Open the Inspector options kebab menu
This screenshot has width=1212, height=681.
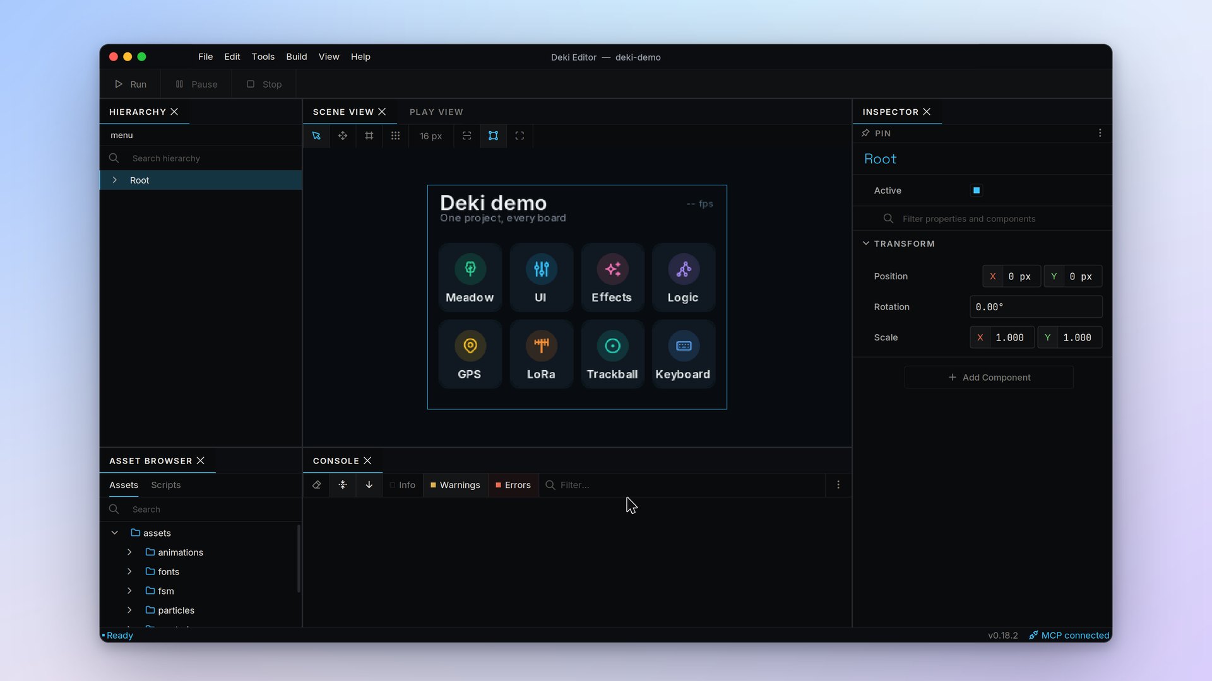1100,133
